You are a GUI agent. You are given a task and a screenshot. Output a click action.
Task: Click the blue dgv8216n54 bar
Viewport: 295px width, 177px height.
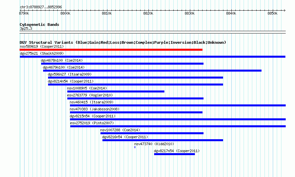pos(163,140)
